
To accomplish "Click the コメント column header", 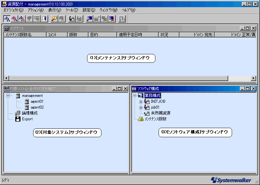I will [x=57, y=35].
